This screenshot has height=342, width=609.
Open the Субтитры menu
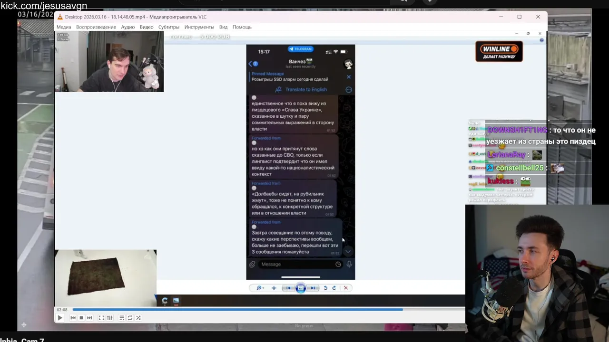(x=169, y=27)
